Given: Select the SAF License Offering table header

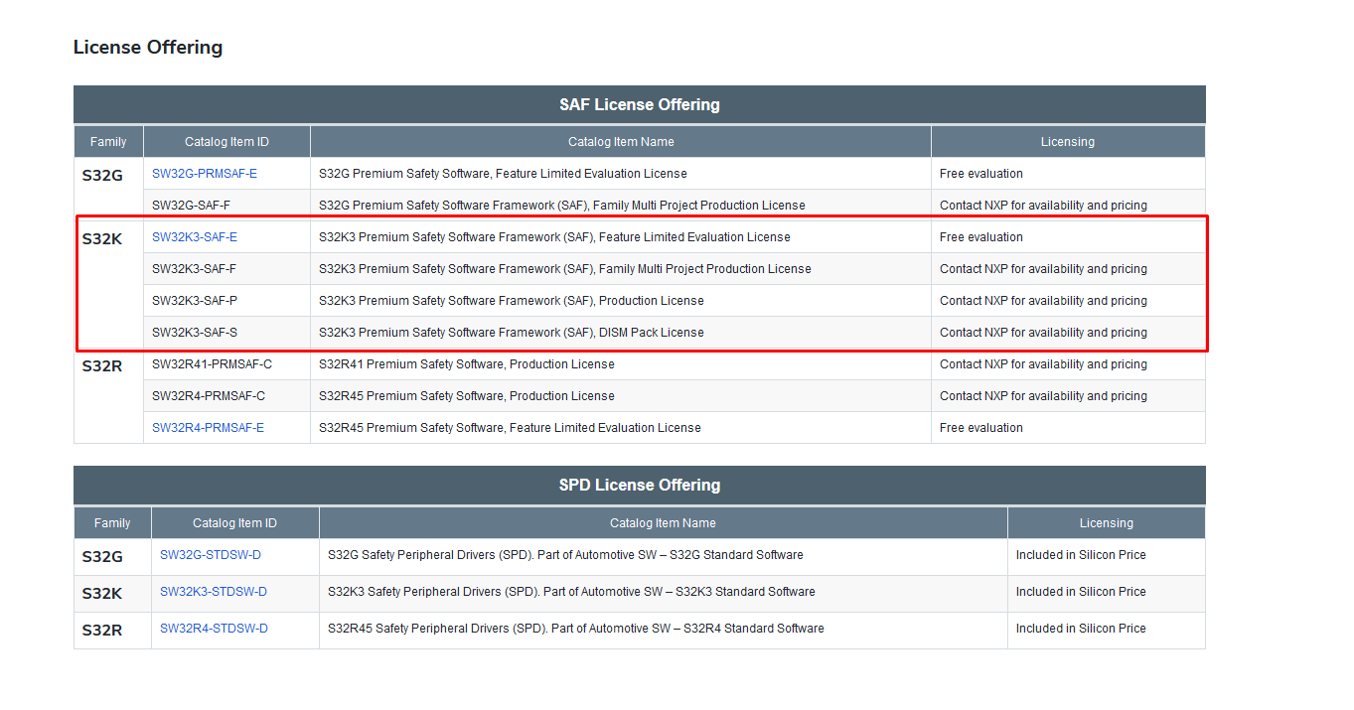Looking at the screenshot, I should point(639,104).
